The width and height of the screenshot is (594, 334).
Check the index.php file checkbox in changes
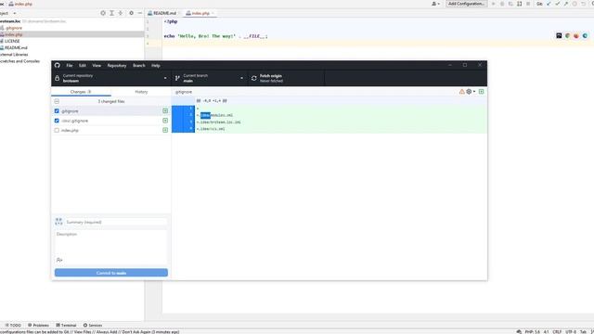[57, 130]
